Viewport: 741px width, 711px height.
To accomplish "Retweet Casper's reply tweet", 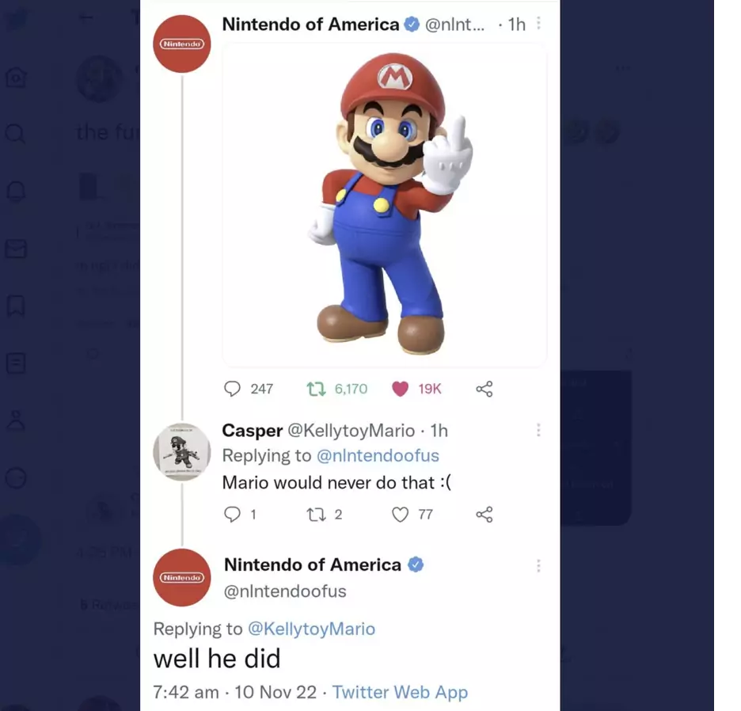I will click(315, 515).
